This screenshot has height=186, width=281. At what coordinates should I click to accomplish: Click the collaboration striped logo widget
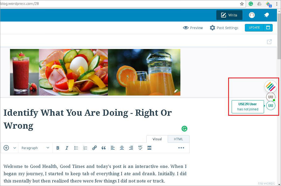(x=270, y=87)
